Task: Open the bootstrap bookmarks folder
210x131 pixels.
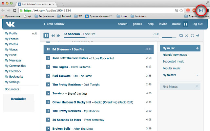Action: point(138,16)
